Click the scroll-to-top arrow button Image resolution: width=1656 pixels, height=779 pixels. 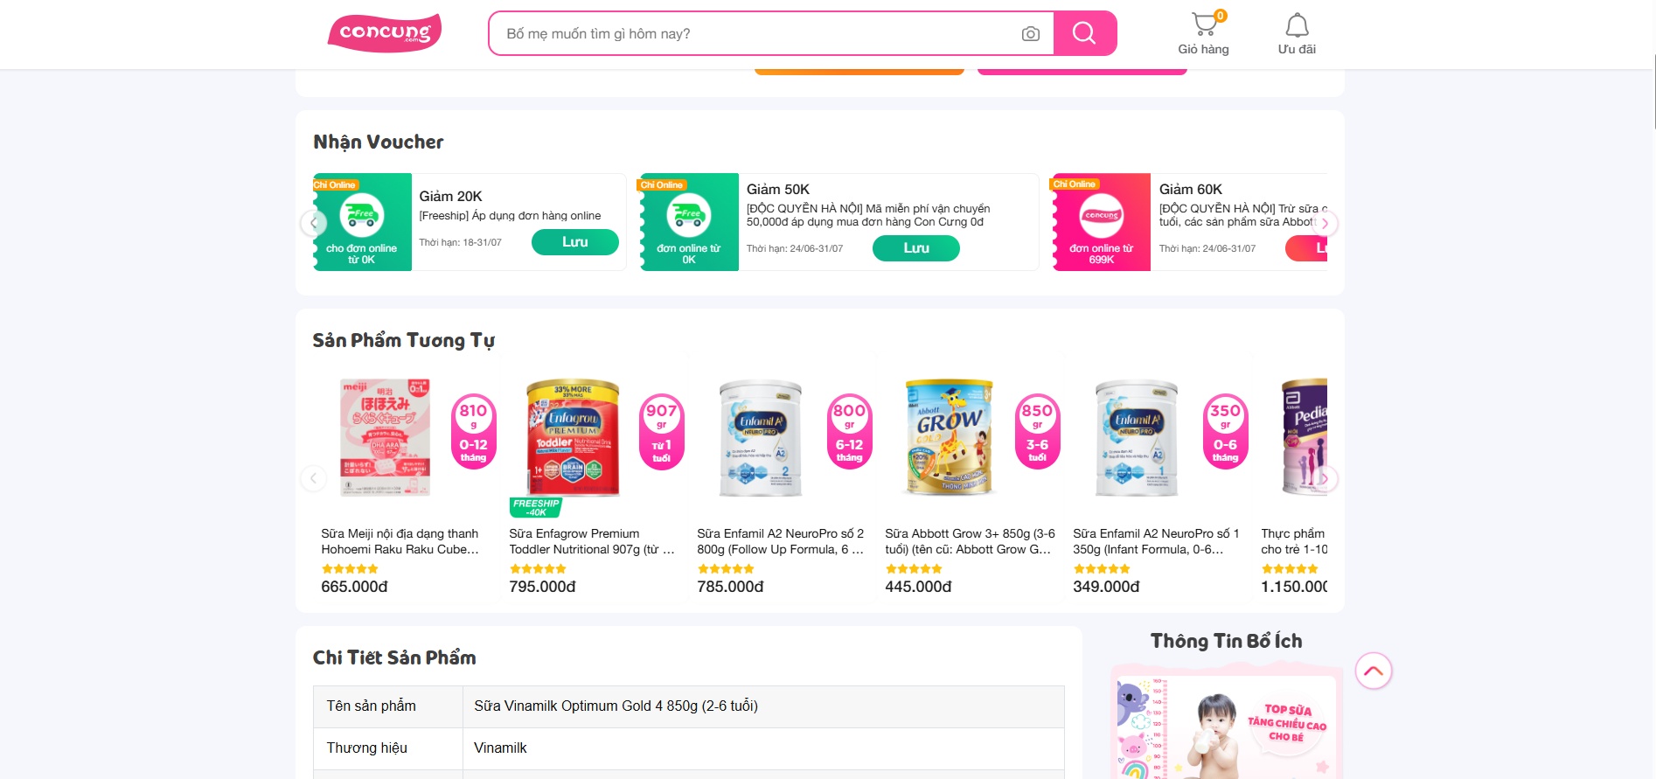[x=1373, y=671]
